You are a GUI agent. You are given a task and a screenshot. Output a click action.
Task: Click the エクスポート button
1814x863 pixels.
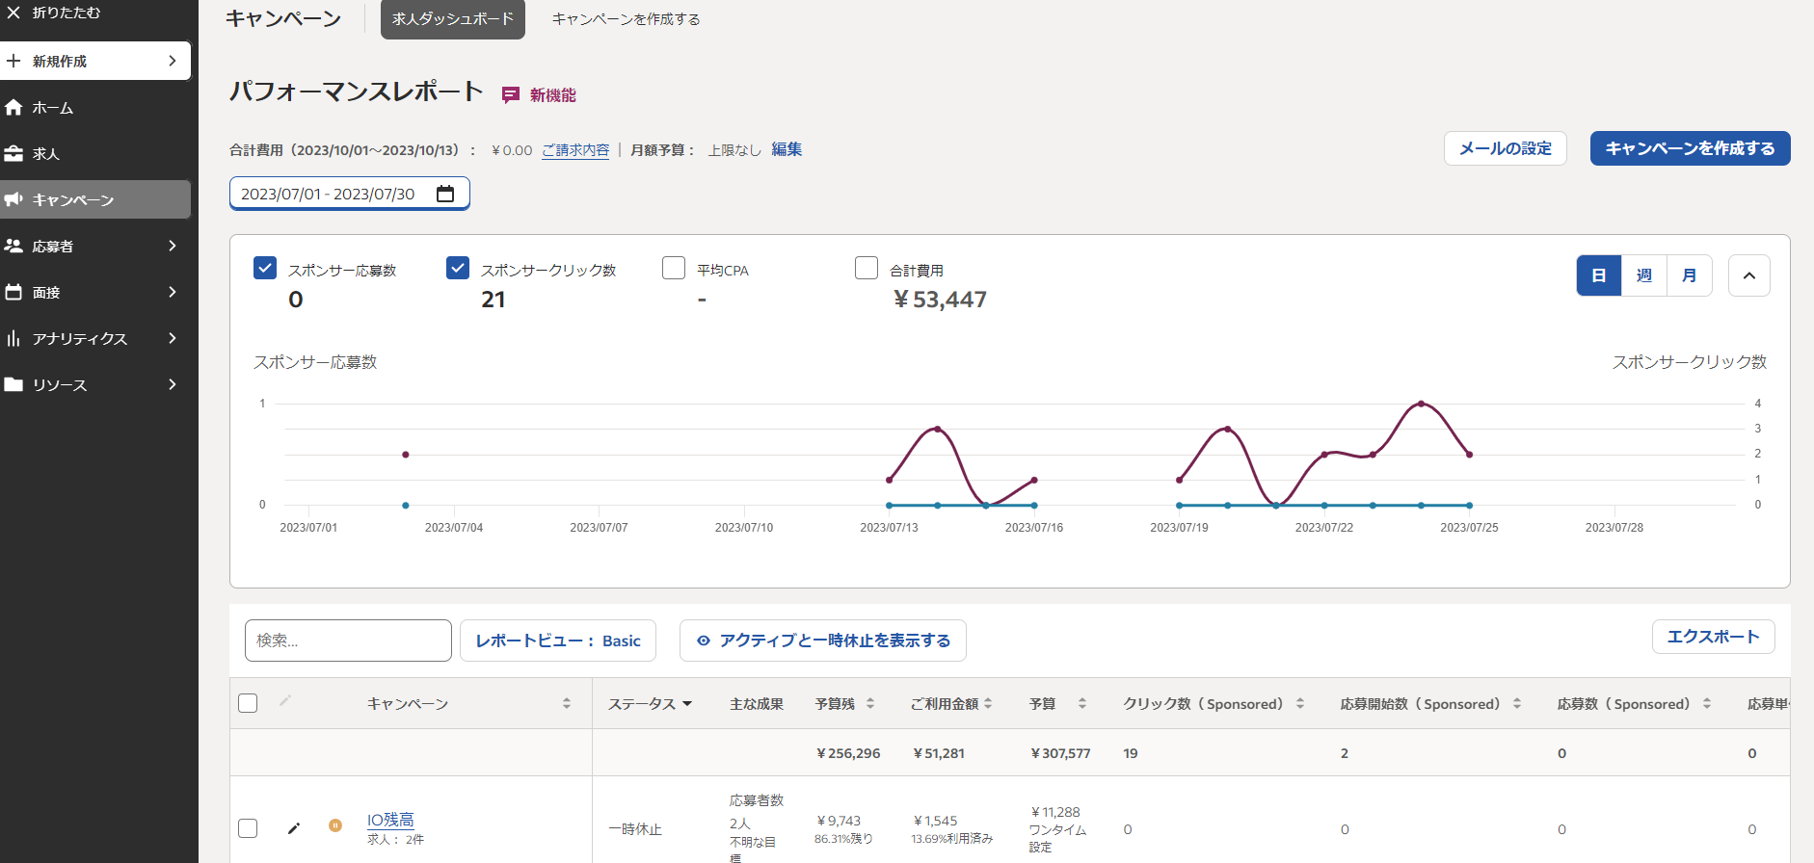[1713, 637]
